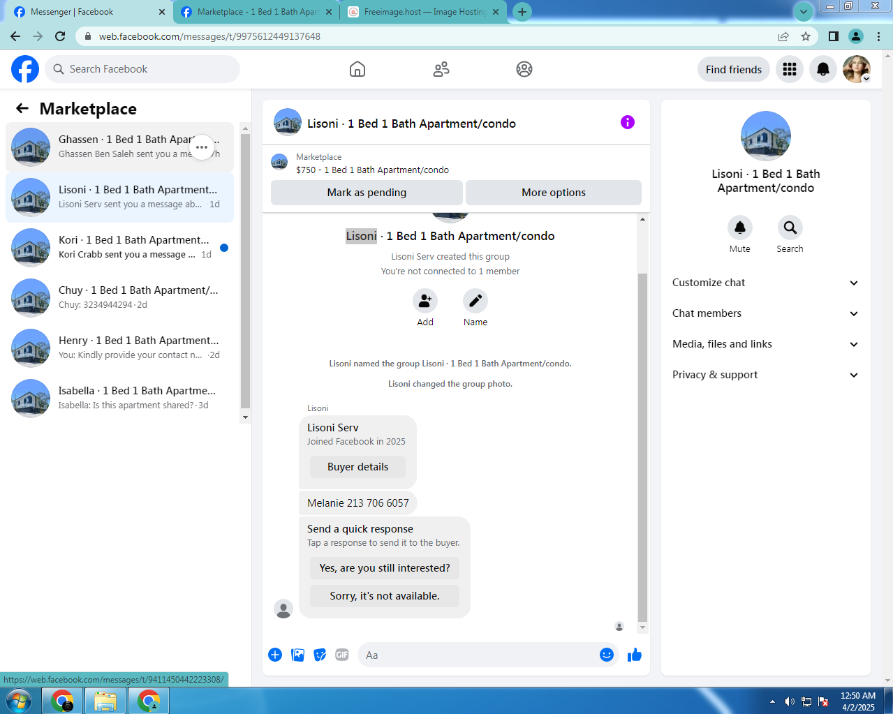Click the Mark as pending button
The image size is (893, 714).
point(367,193)
